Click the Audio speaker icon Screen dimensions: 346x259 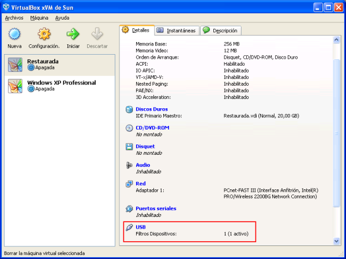[x=129, y=165]
